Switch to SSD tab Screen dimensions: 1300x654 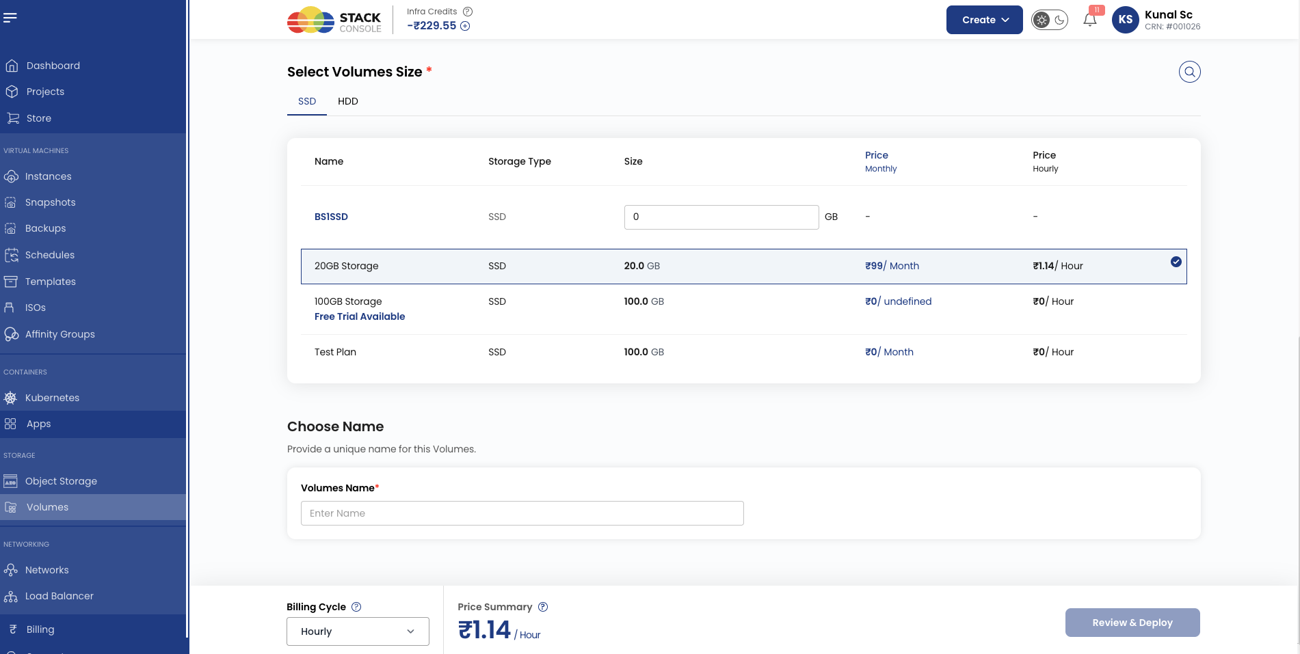(x=307, y=101)
